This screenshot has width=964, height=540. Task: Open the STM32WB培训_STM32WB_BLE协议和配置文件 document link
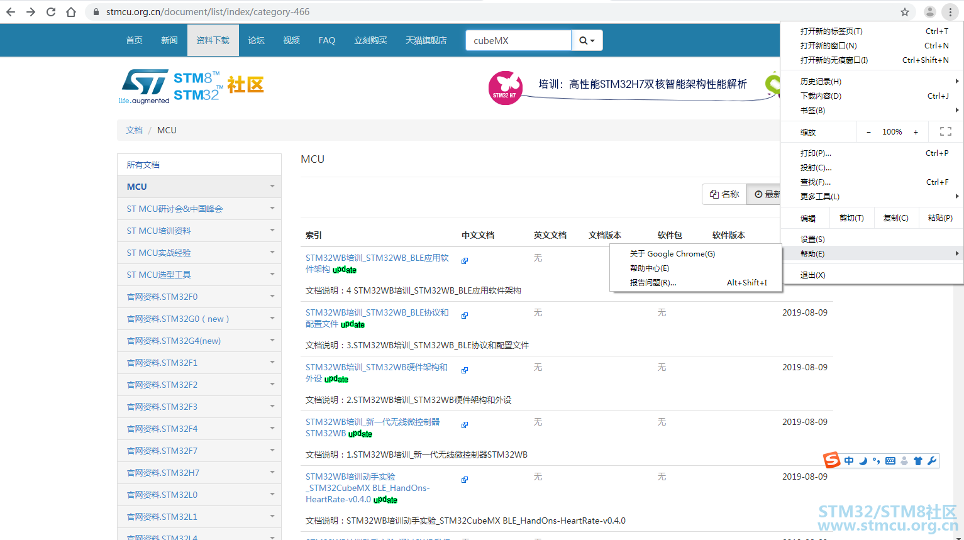[x=377, y=318]
